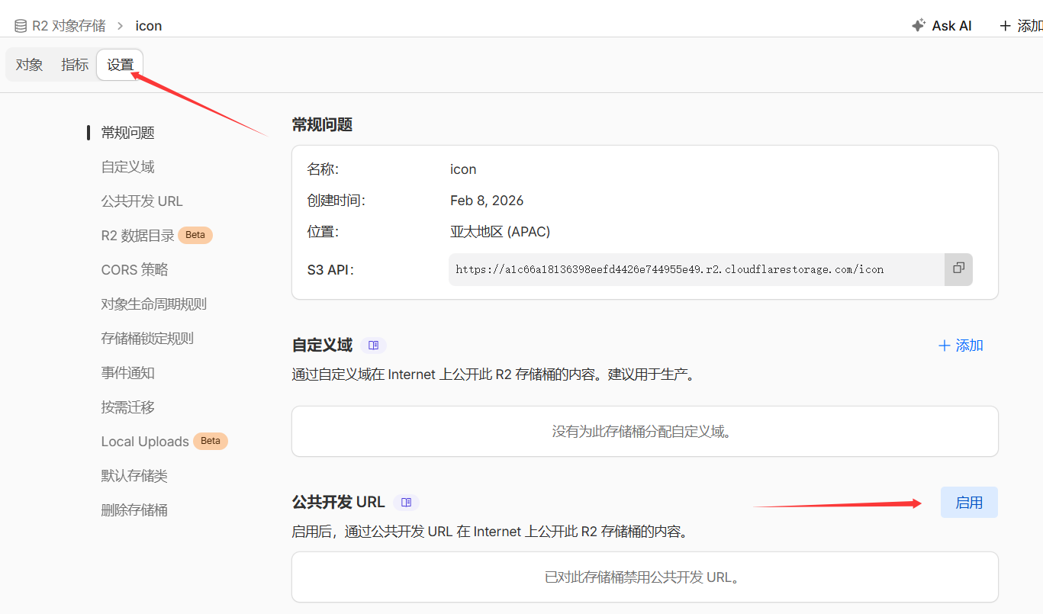Jump to 删除存储桶 section

tap(134, 510)
